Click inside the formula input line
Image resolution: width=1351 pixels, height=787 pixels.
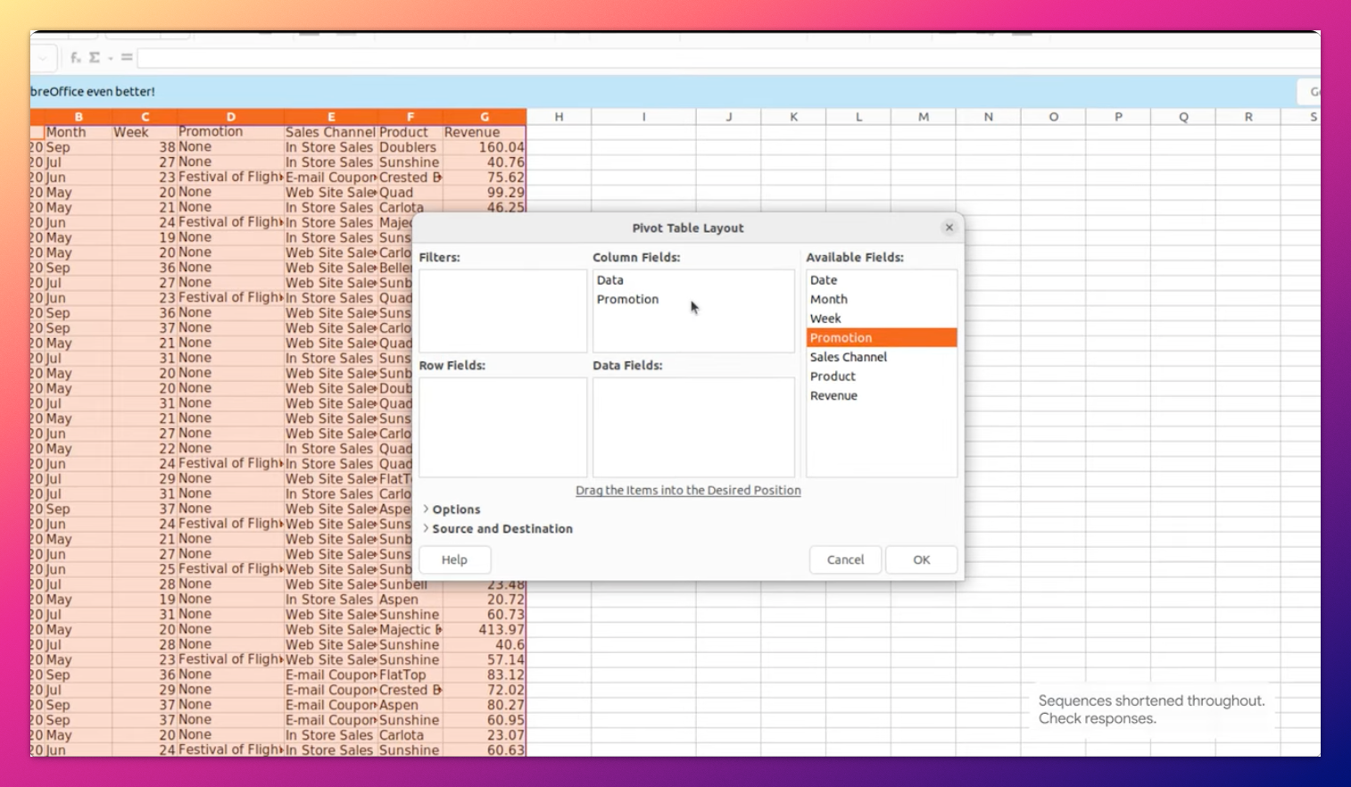(x=714, y=59)
